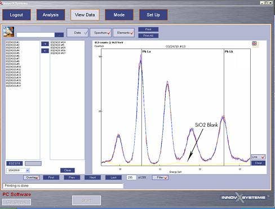Jump to the Last reading

tap(113, 177)
